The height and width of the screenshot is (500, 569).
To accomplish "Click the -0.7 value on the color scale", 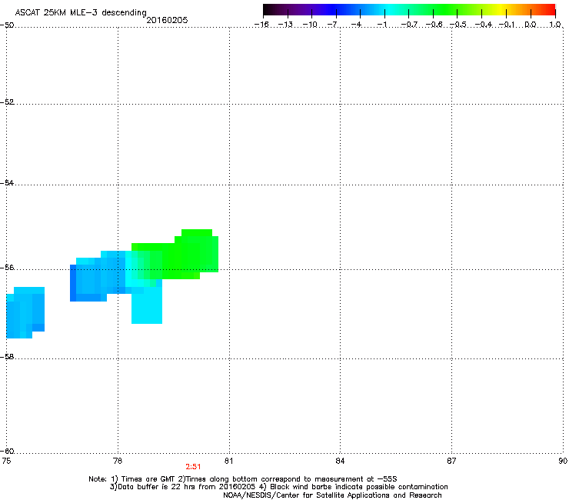I will coord(409,25).
